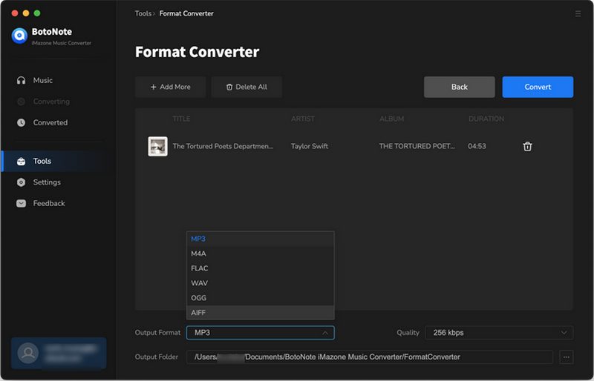Click the TITLE column header
The image size is (594, 381).
click(x=181, y=119)
